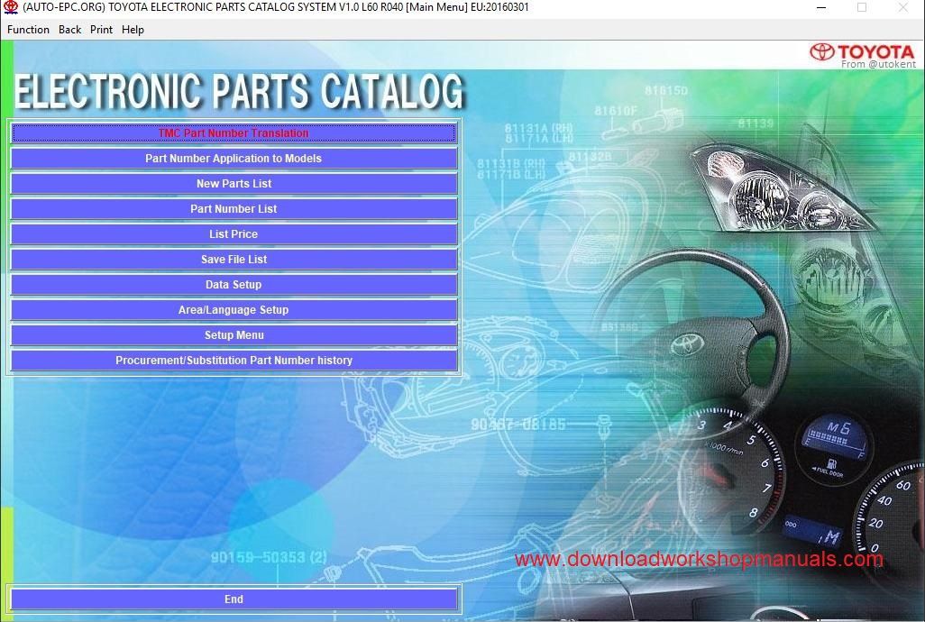Click the End button

234,599
